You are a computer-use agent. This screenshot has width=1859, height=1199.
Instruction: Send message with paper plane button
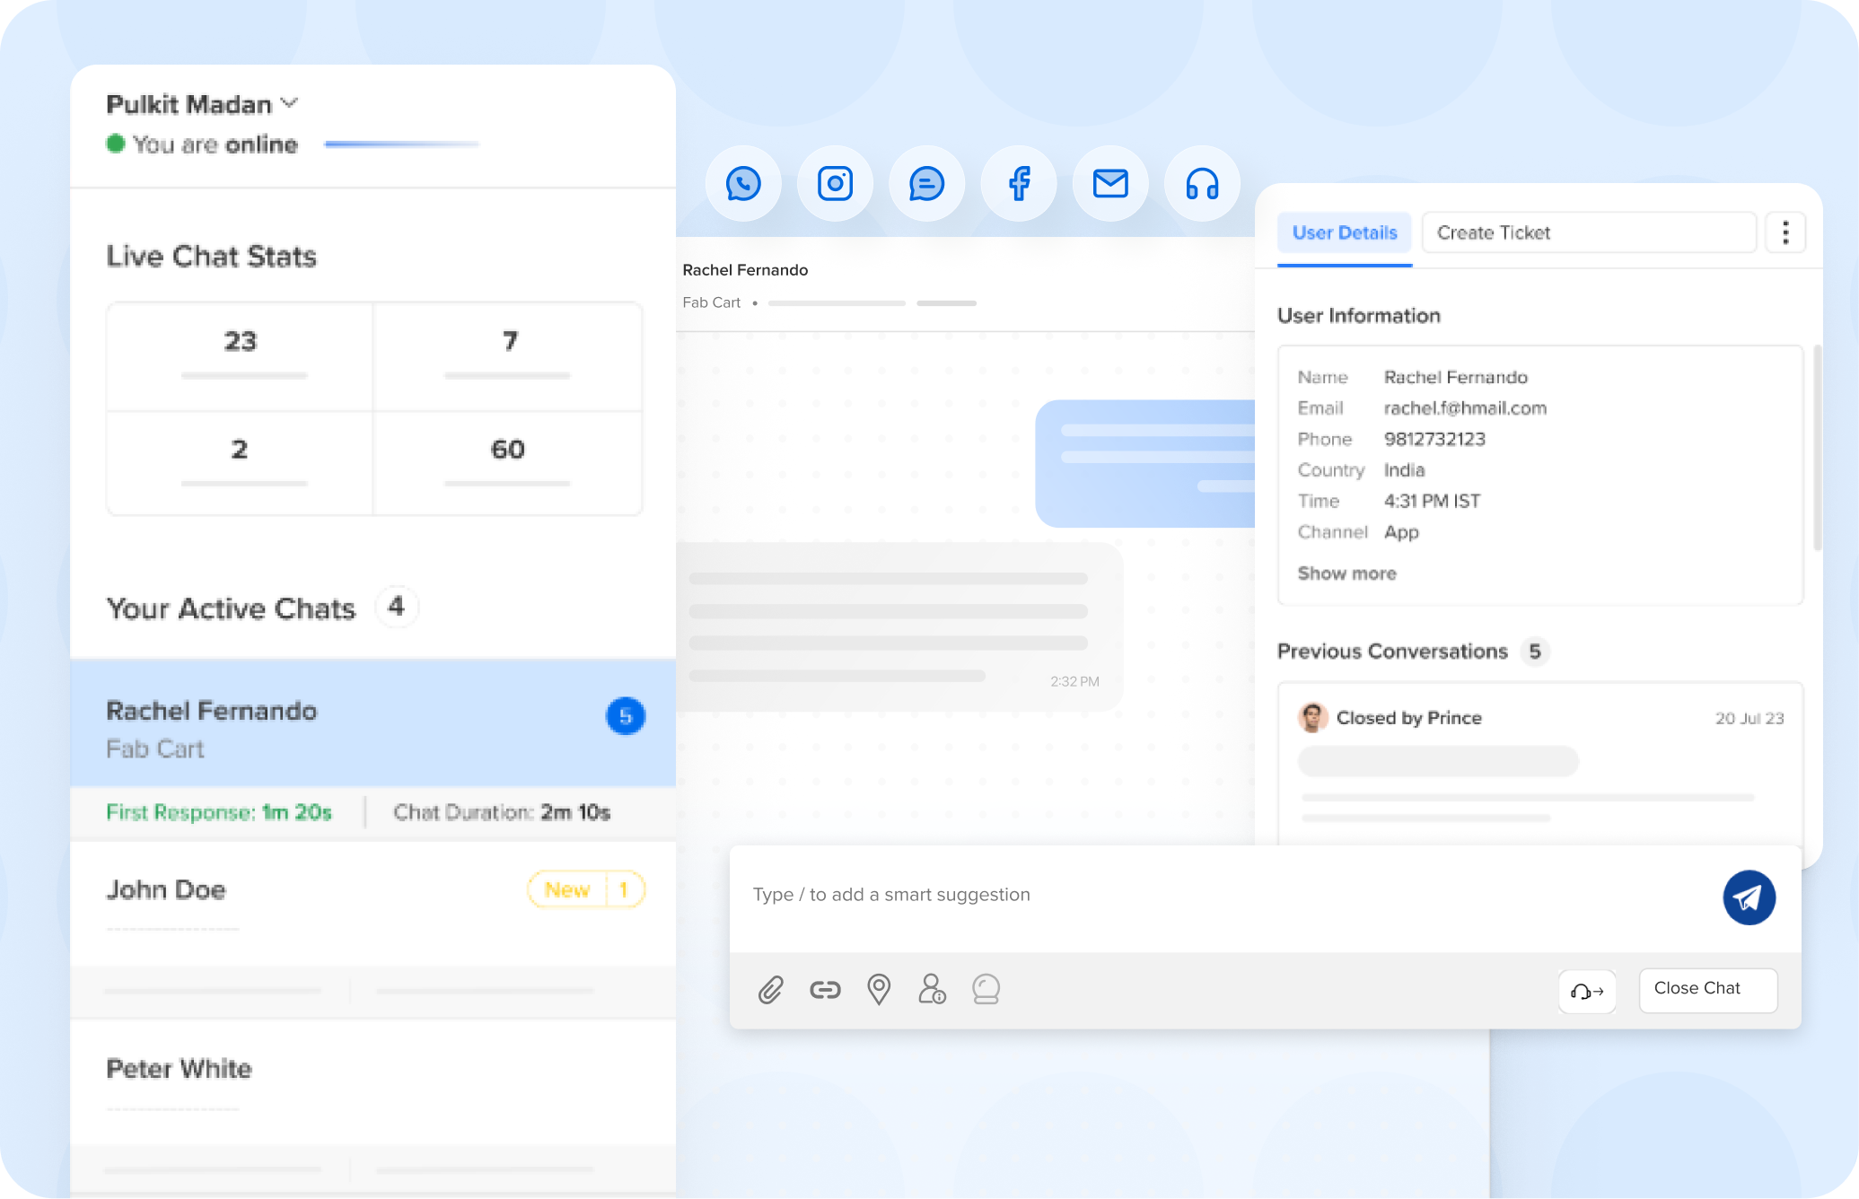tap(1749, 897)
